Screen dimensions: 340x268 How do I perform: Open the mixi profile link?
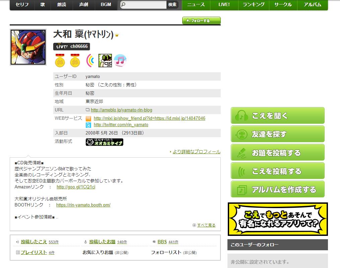[x=149, y=118]
